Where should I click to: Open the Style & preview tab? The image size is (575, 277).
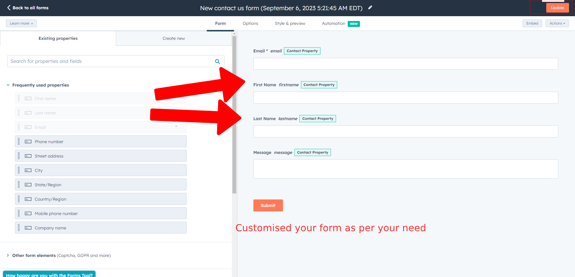(290, 23)
